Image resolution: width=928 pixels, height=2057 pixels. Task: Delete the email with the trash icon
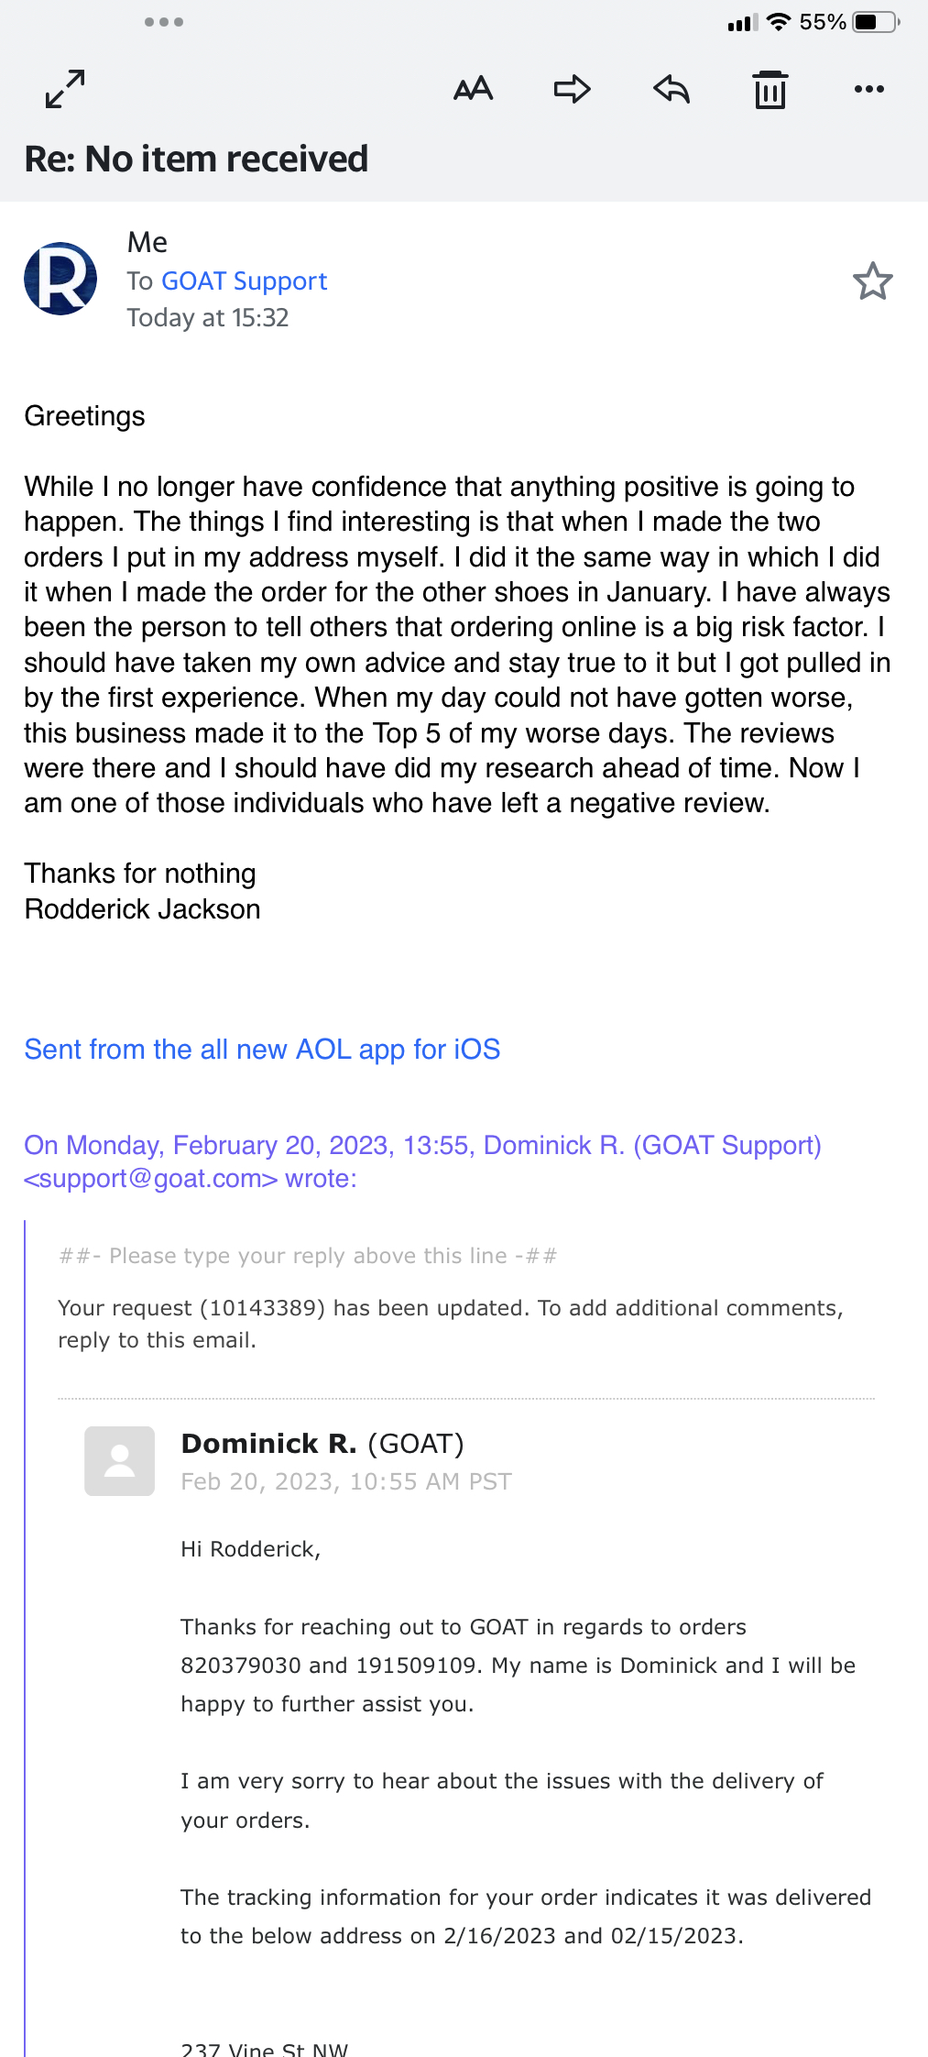point(770,89)
